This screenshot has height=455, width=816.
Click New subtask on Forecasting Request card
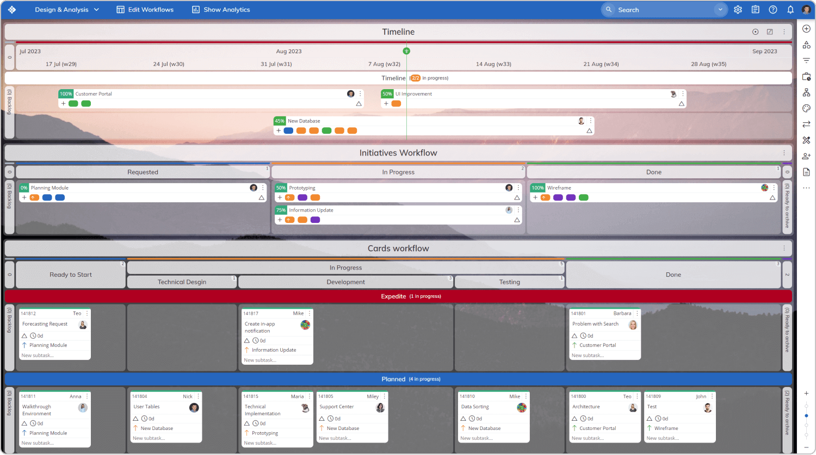[x=38, y=356]
